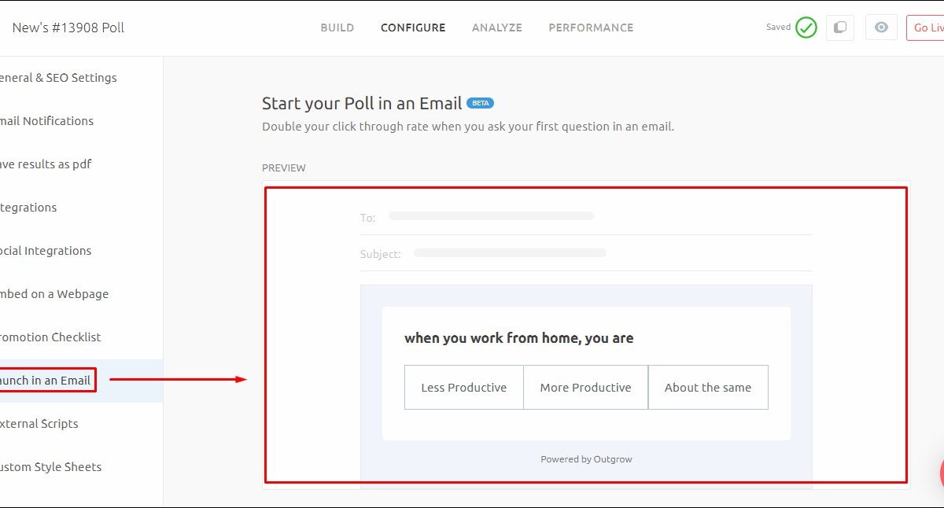Choose the More Productive answer

(x=585, y=387)
